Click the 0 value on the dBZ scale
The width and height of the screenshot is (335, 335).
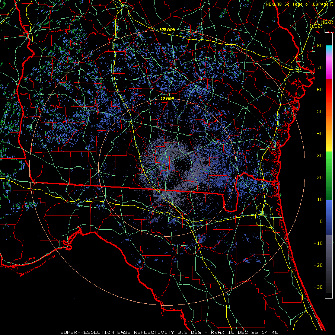pos(321,221)
